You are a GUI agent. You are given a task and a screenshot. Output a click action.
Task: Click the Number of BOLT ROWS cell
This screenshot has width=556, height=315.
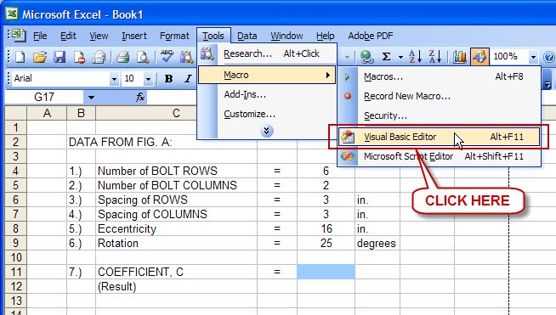176,171
